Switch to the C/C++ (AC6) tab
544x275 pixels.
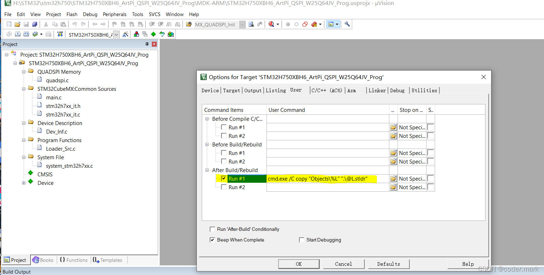[327, 90]
